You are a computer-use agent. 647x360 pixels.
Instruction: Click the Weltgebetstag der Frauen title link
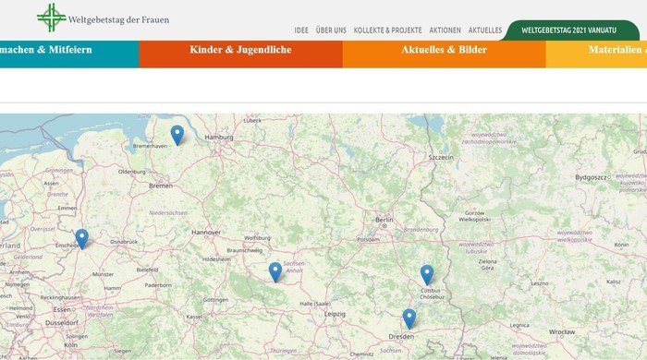coord(118,19)
